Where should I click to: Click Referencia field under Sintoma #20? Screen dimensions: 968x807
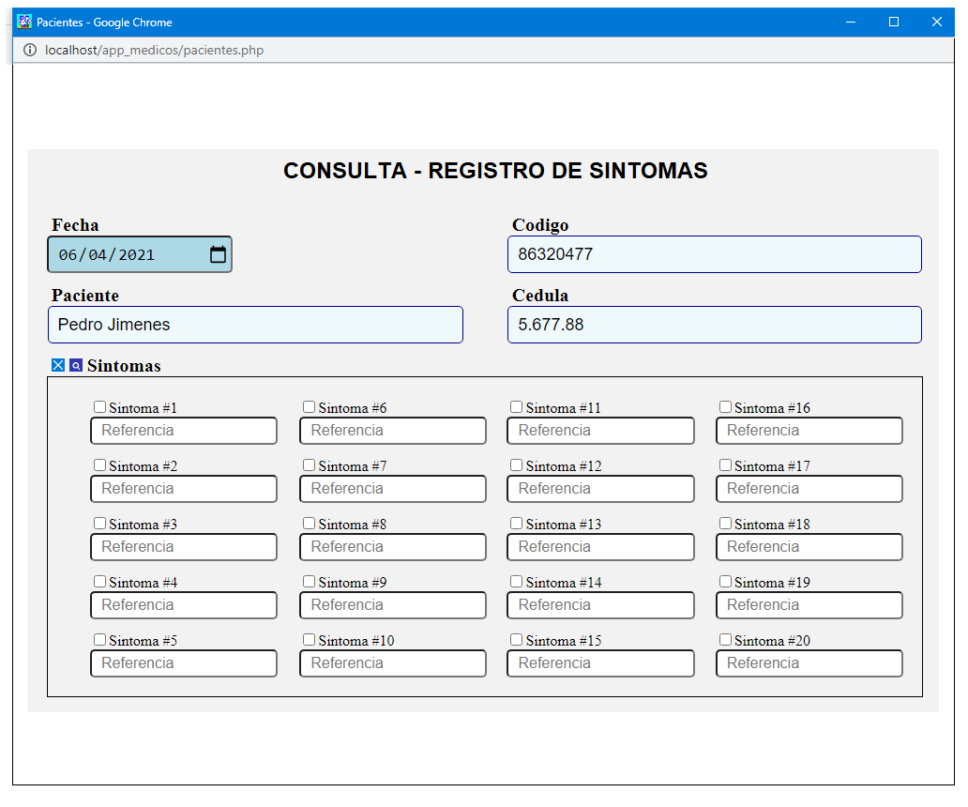tap(809, 662)
